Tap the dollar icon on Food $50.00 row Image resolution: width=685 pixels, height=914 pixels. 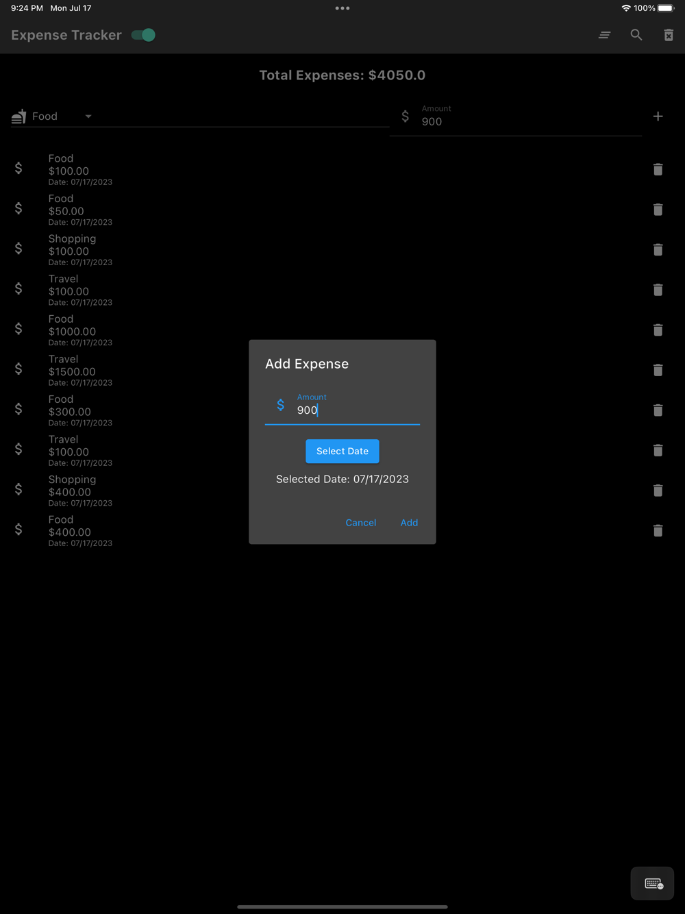click(18, 208)
